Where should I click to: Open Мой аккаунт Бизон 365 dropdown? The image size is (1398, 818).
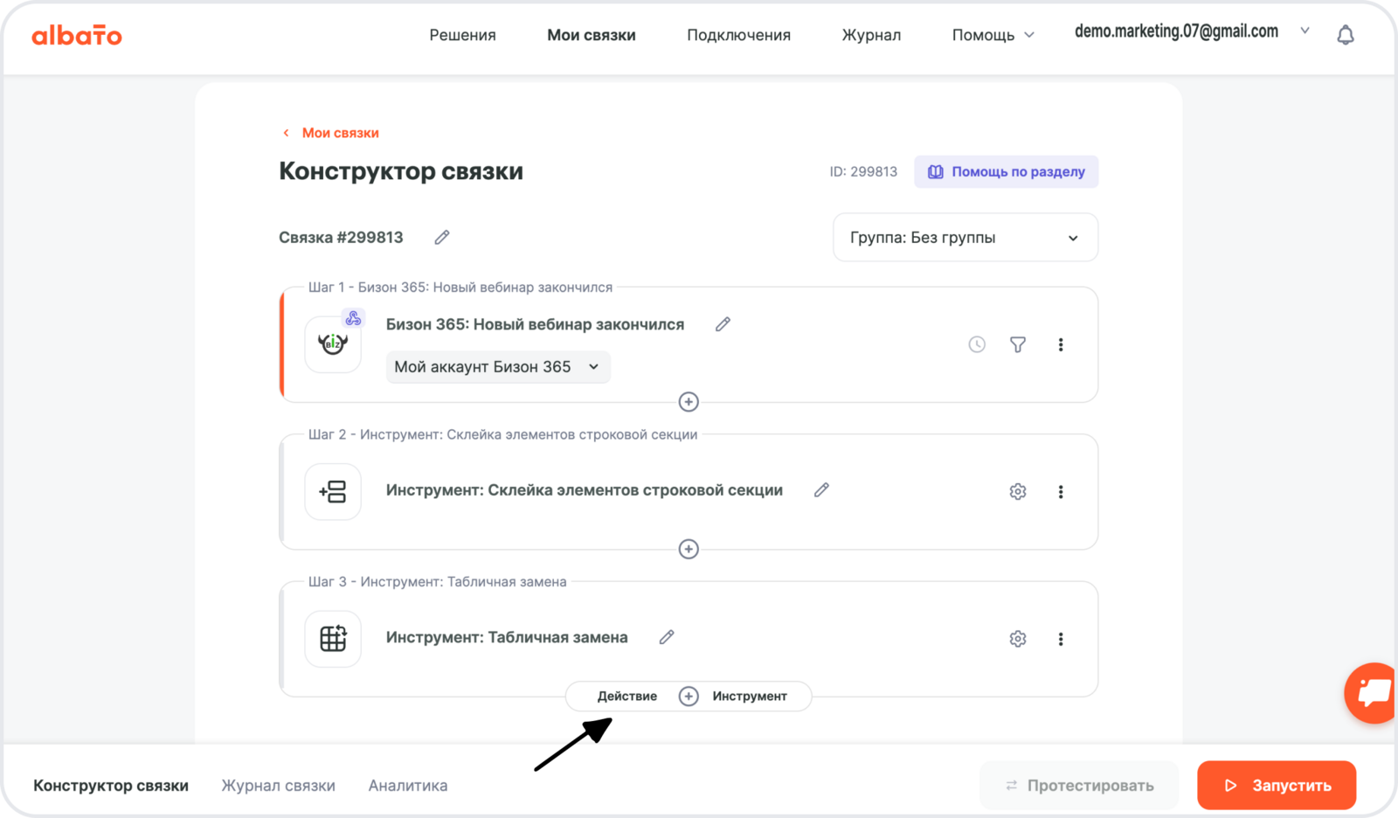pos(497,367)
